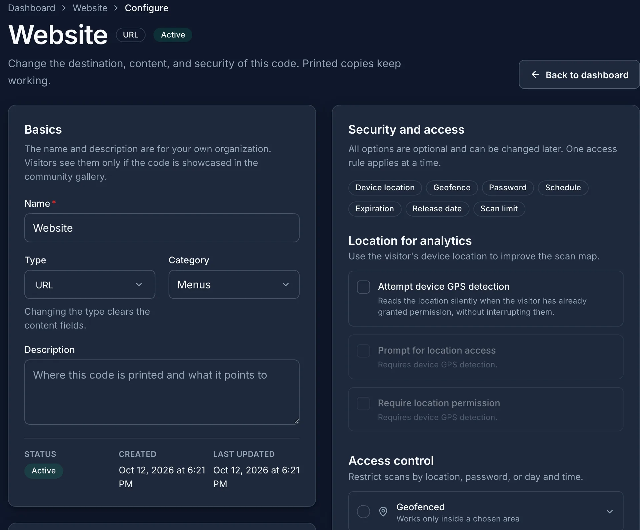
Task: Select the Password chip
Action: (x=508, y=188)
